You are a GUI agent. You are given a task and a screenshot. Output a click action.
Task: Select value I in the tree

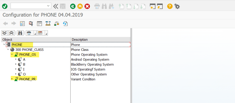[24, 70]
